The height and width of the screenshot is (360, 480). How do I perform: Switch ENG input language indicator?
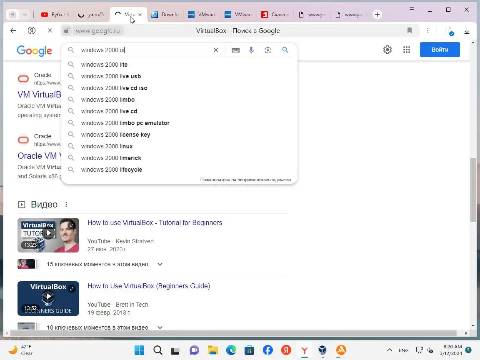pos(403,350)
